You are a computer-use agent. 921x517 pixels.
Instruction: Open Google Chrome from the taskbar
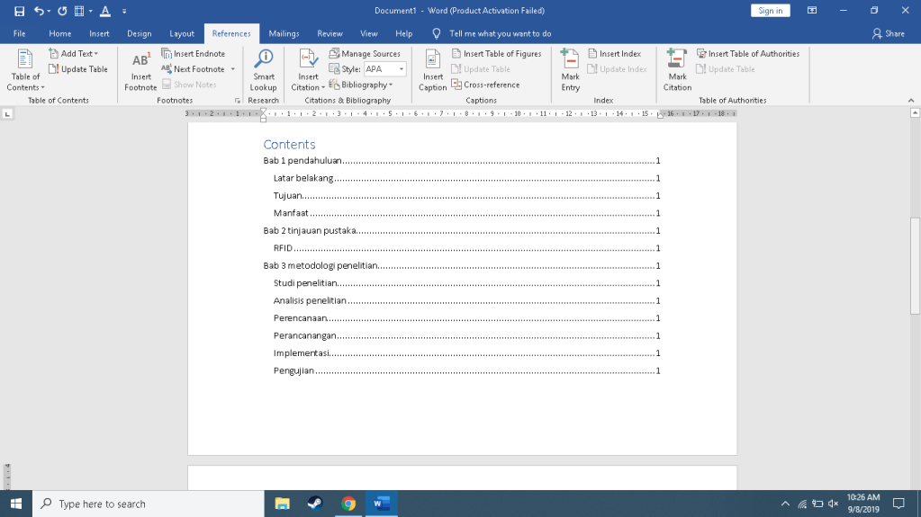pyautogui.click(x=348, y=504)
